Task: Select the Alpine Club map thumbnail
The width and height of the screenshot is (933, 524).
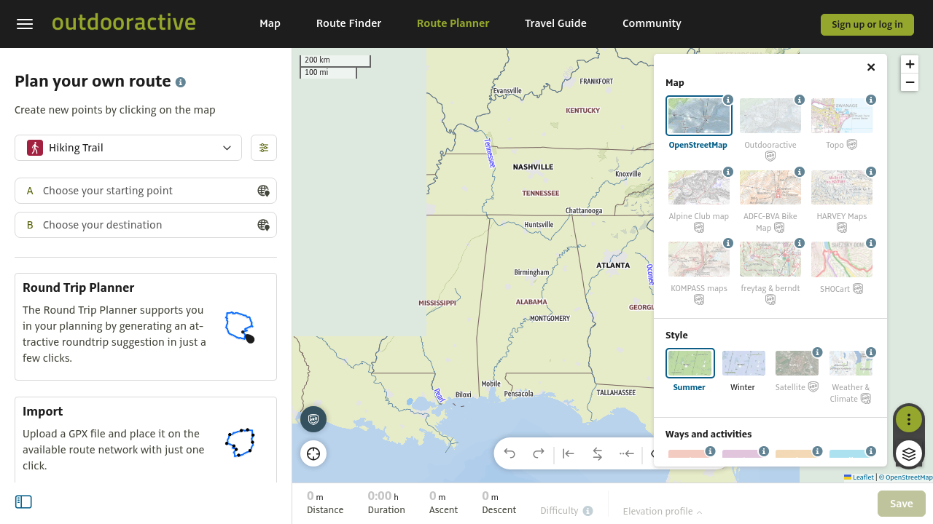Action: click(699, 188)
